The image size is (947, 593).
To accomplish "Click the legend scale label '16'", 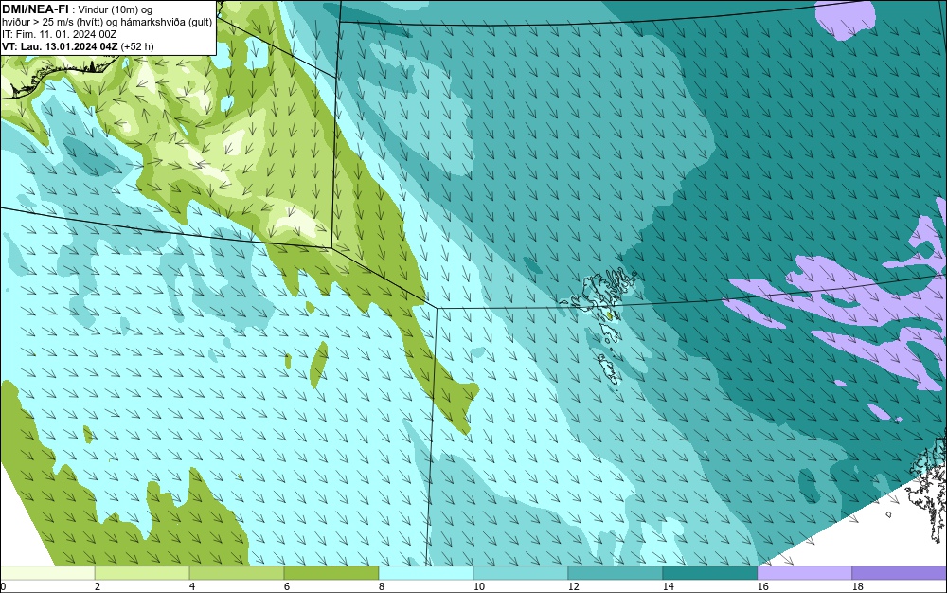I will pos(762,586).
